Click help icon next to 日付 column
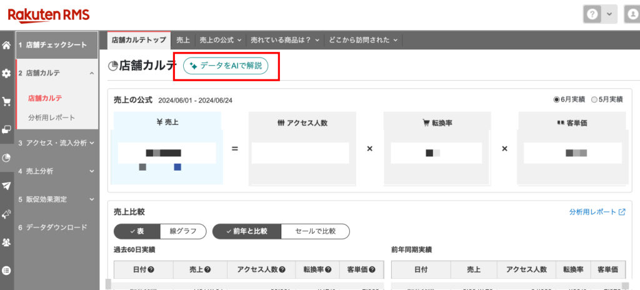The image size is (640, 290). 151,269
